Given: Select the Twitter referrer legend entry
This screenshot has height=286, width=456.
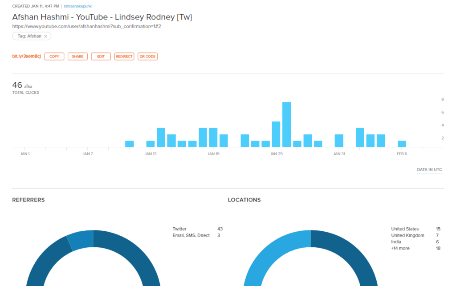Looking at the screenshot, I should click(197, 229).
